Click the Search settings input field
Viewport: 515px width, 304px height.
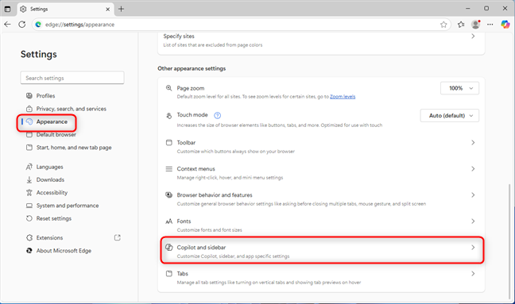[x=72, y=78]
